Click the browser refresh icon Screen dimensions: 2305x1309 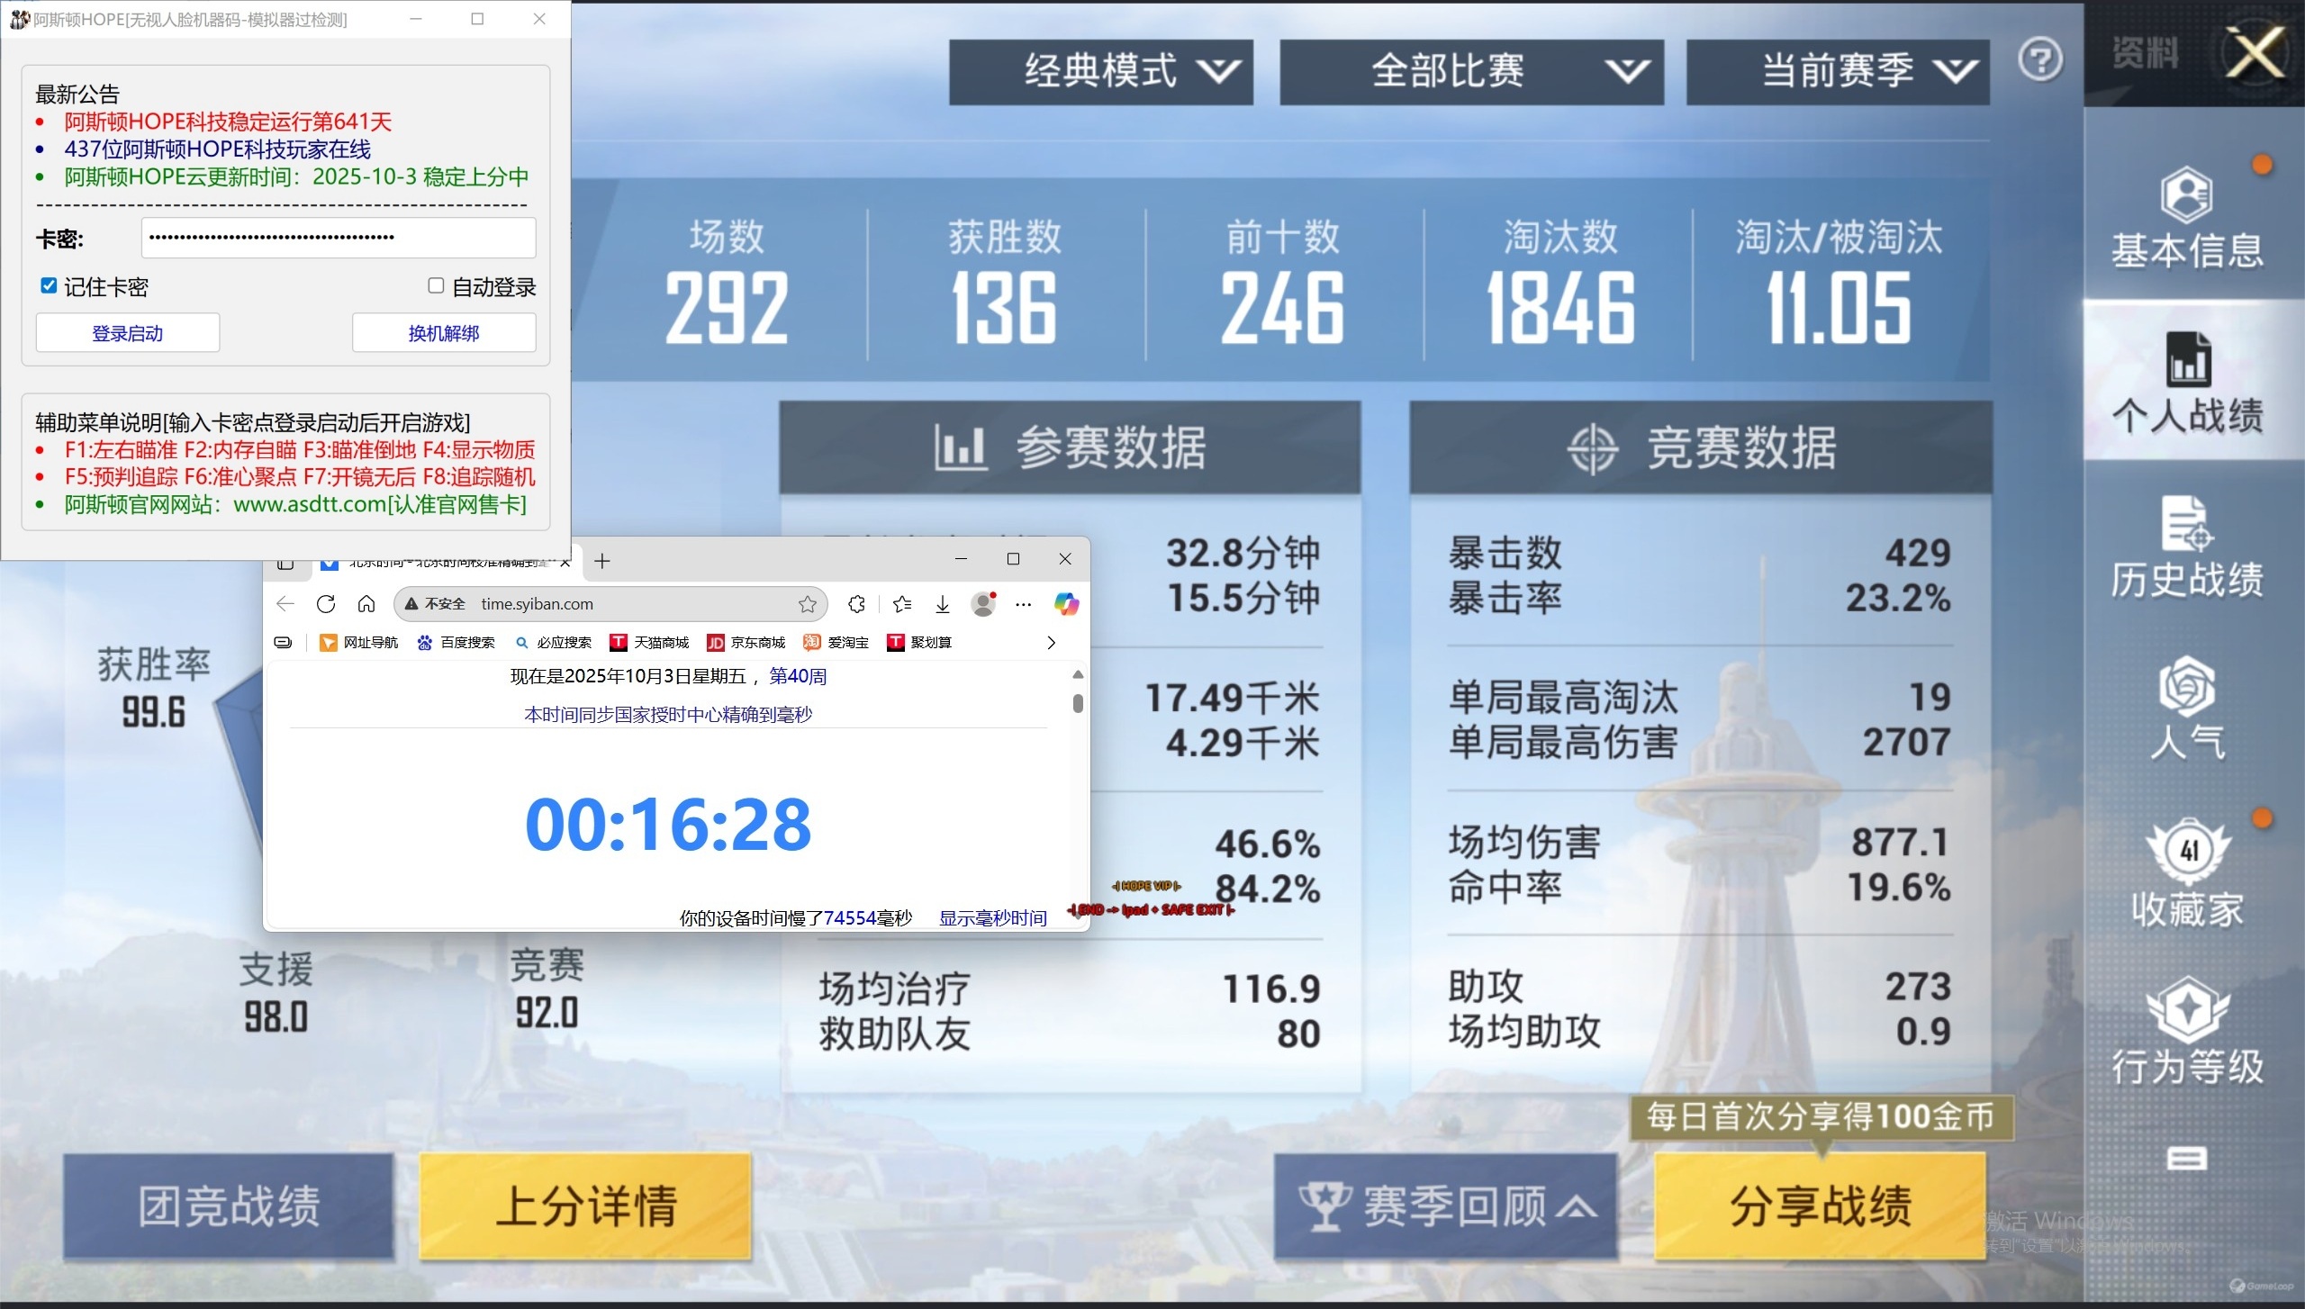(326, 604)
